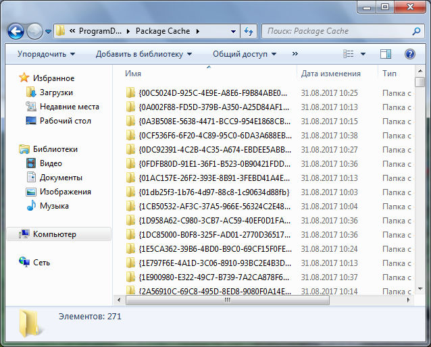Image resolution: width=431 pixels, height=347 pixels.
Task: Open the view options dropdown arrow
Action: (363, 54)
